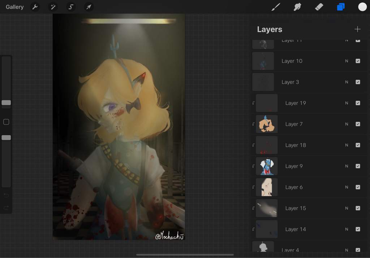Select the Brush tool
Screen dimensions: 370x258
pyautogui.click(x=276, y=7)
